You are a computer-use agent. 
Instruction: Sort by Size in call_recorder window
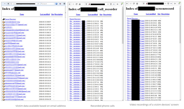tap(101, 15)
